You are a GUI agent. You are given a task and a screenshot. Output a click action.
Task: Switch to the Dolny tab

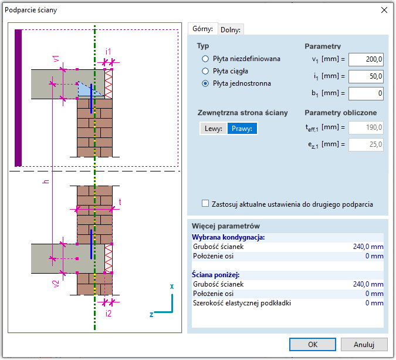(231, 29)
